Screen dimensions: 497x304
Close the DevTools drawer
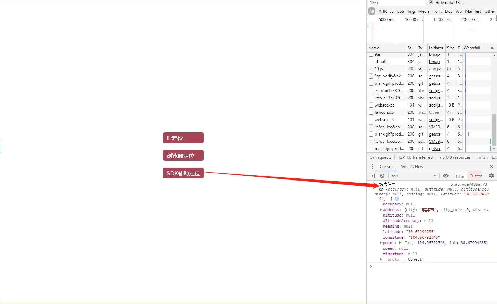[x=491, y=167]
